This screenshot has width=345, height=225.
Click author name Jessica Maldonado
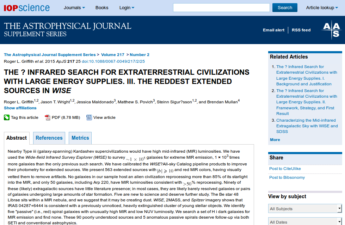click(95, 102)
